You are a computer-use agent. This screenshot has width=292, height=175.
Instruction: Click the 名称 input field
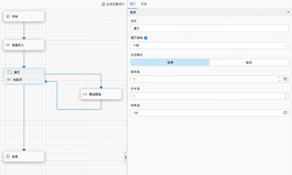pyautogui.click(x=210, y=29)
